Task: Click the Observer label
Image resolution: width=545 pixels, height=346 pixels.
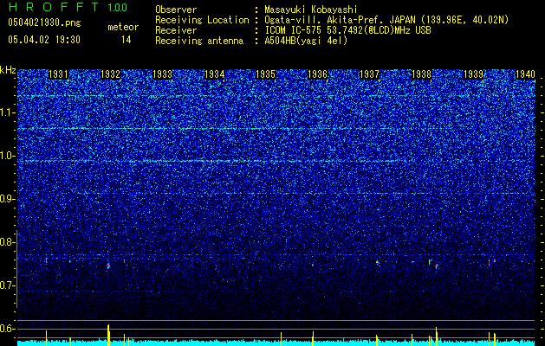Action: [x=176, y=10]
